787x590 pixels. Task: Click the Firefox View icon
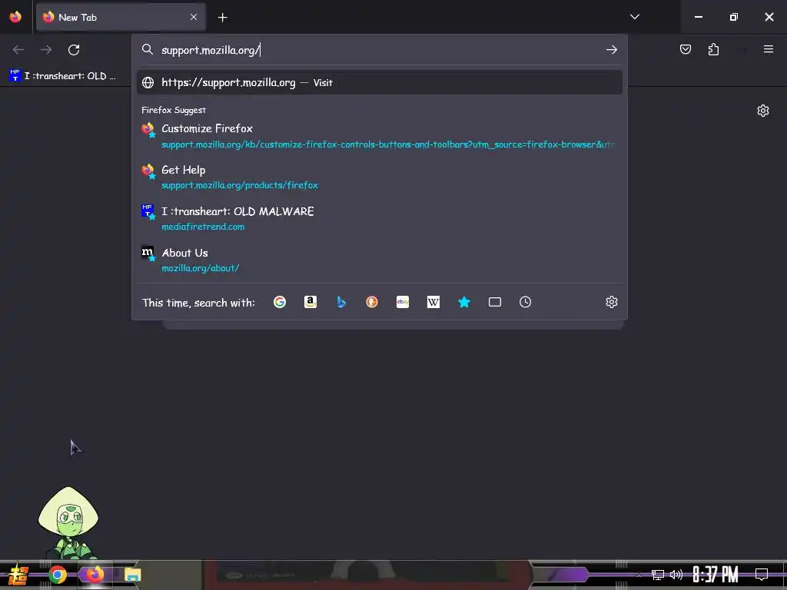tap(15, 17)
